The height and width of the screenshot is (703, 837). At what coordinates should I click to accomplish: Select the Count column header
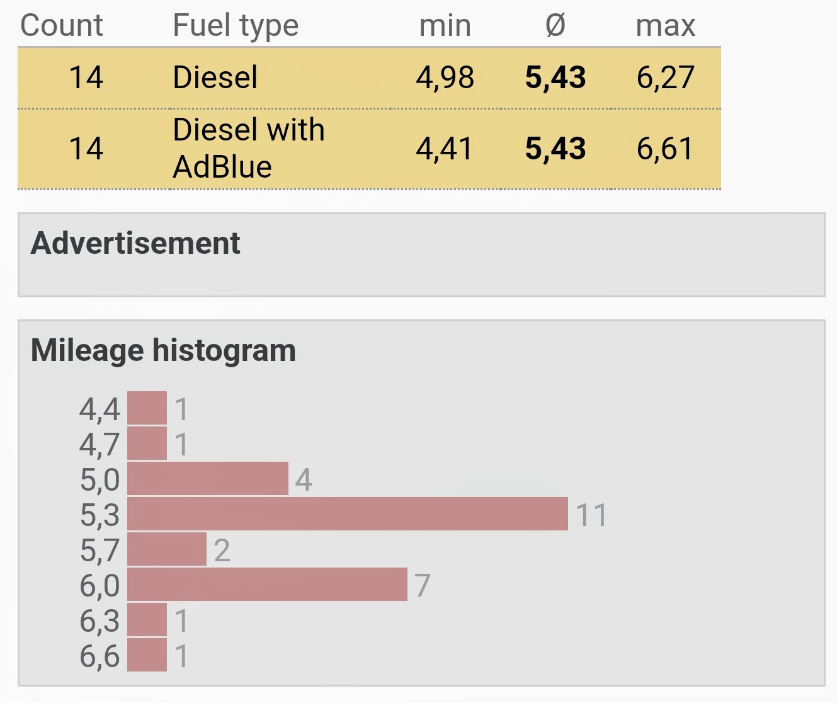tap(62, 26)
